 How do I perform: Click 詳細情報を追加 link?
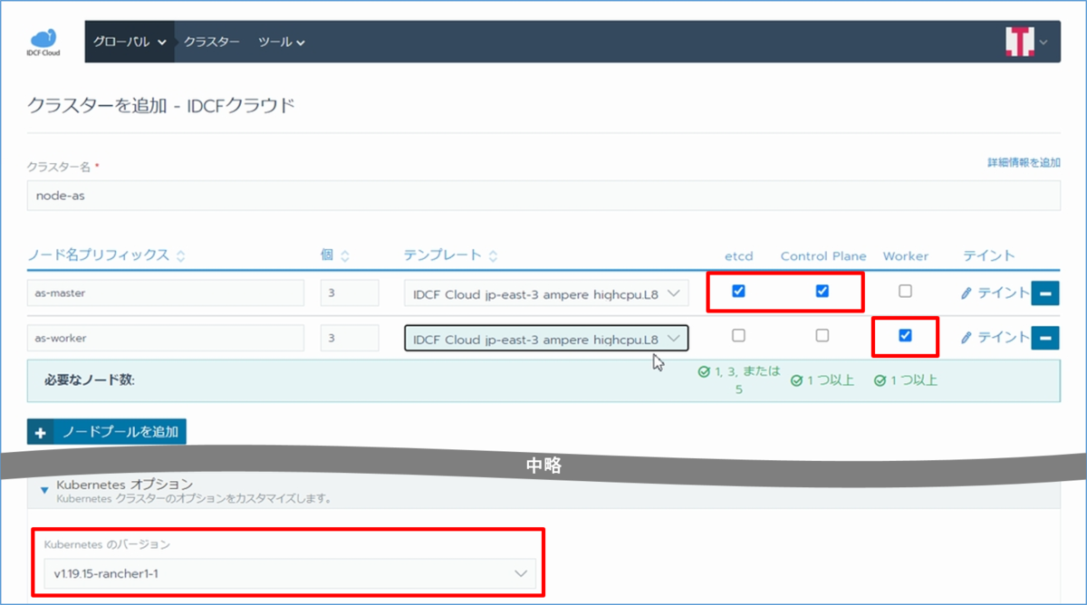[1024, 162]
